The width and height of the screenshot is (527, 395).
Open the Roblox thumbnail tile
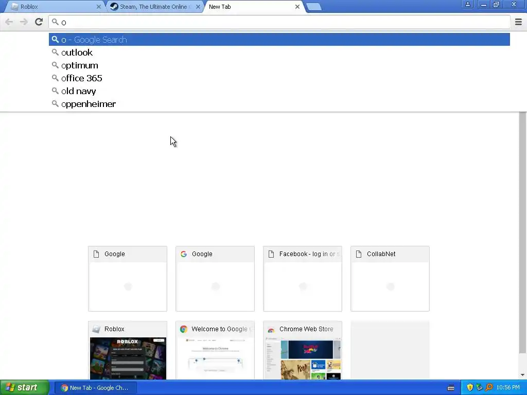(x=128, y=350)
